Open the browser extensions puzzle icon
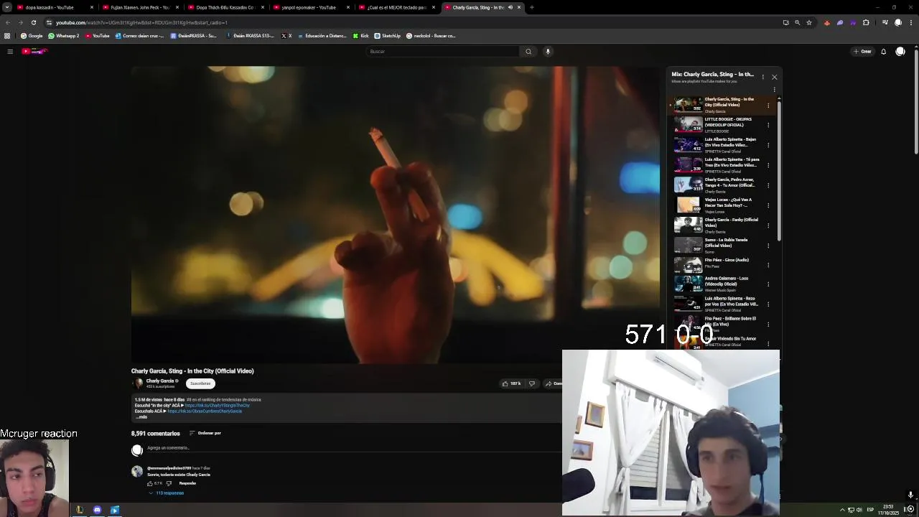 click(866, 22)
